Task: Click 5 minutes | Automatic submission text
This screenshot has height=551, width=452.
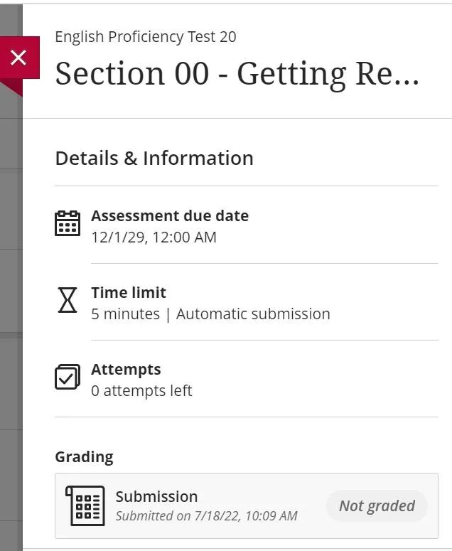Action: point(210,314)
